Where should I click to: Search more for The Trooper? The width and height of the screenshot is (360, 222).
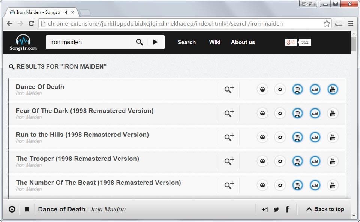229,161
